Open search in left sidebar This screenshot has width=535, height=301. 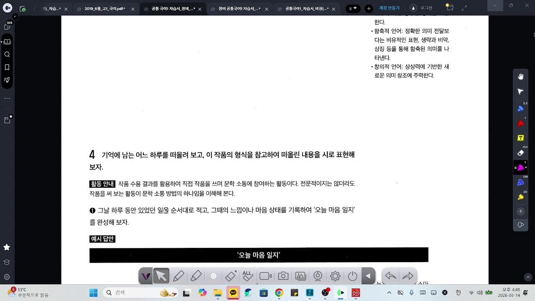coord(7,54)
